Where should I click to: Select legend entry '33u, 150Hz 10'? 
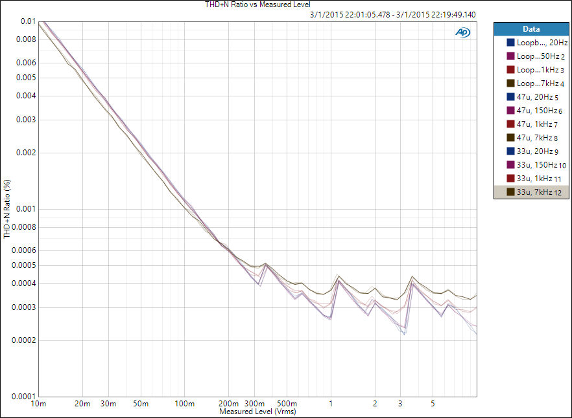coord(531,165)
